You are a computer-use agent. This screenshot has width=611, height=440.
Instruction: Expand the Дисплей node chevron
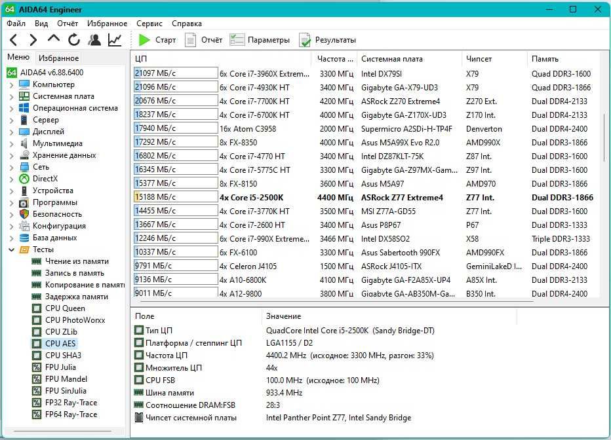(x=11, y=132)
